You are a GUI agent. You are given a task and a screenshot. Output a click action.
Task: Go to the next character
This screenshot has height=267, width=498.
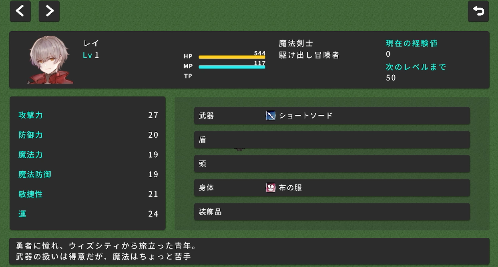click(x=49, y=11)
